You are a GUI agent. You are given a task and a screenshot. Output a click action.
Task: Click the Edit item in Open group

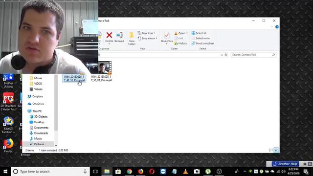[x=179, y=38]
